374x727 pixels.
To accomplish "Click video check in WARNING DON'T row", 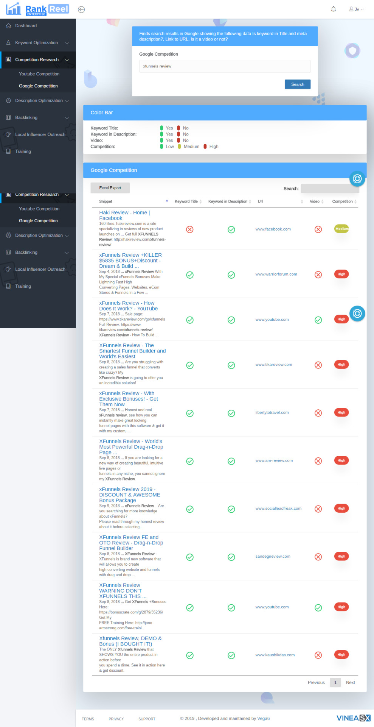I will point(318,608).
